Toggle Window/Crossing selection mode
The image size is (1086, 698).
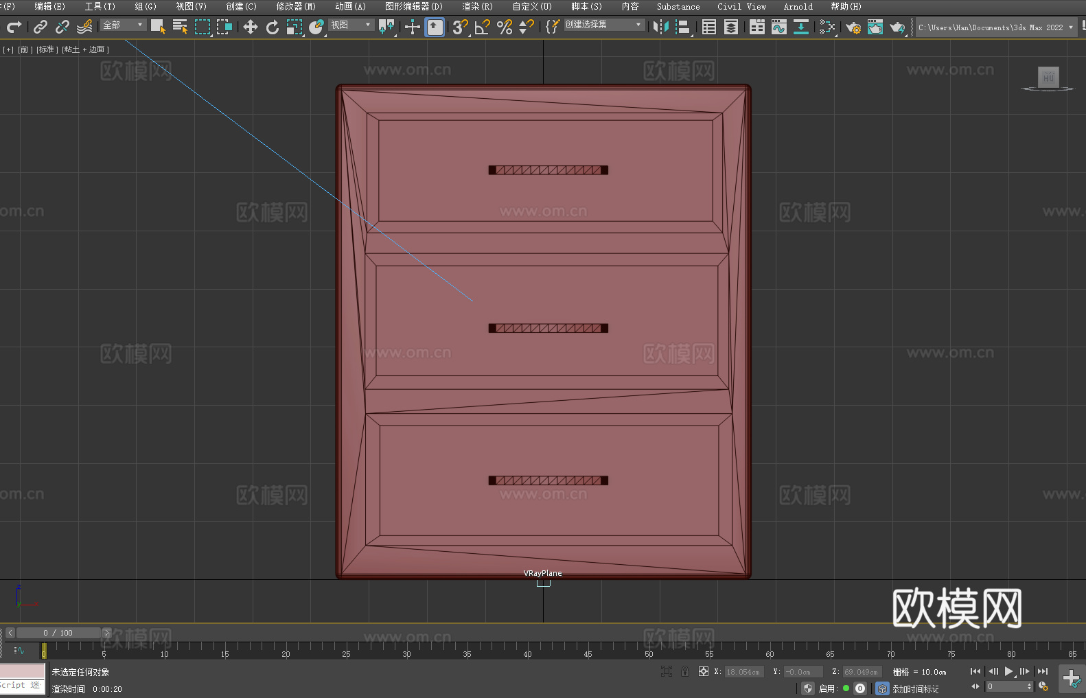pyautogui.click(x=224, y=27)
